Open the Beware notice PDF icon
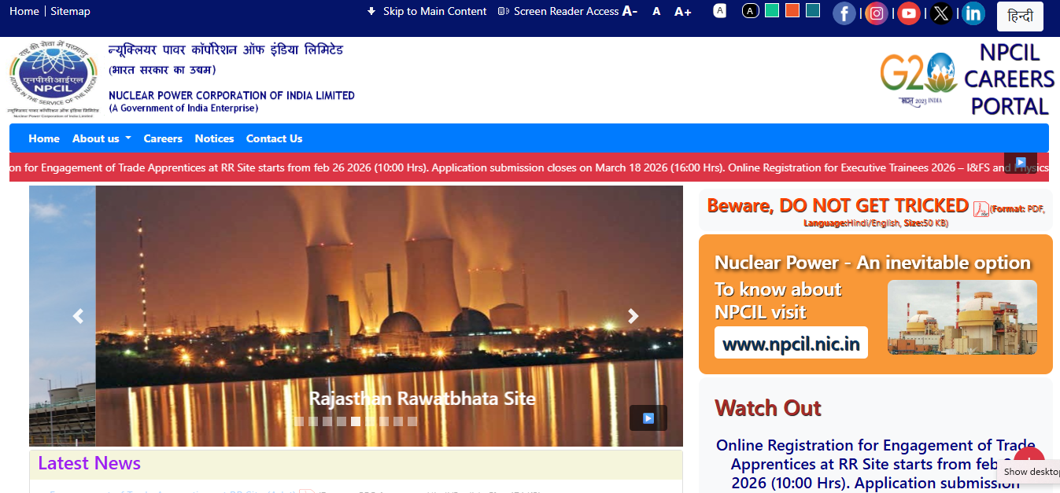 click(981, 208)
